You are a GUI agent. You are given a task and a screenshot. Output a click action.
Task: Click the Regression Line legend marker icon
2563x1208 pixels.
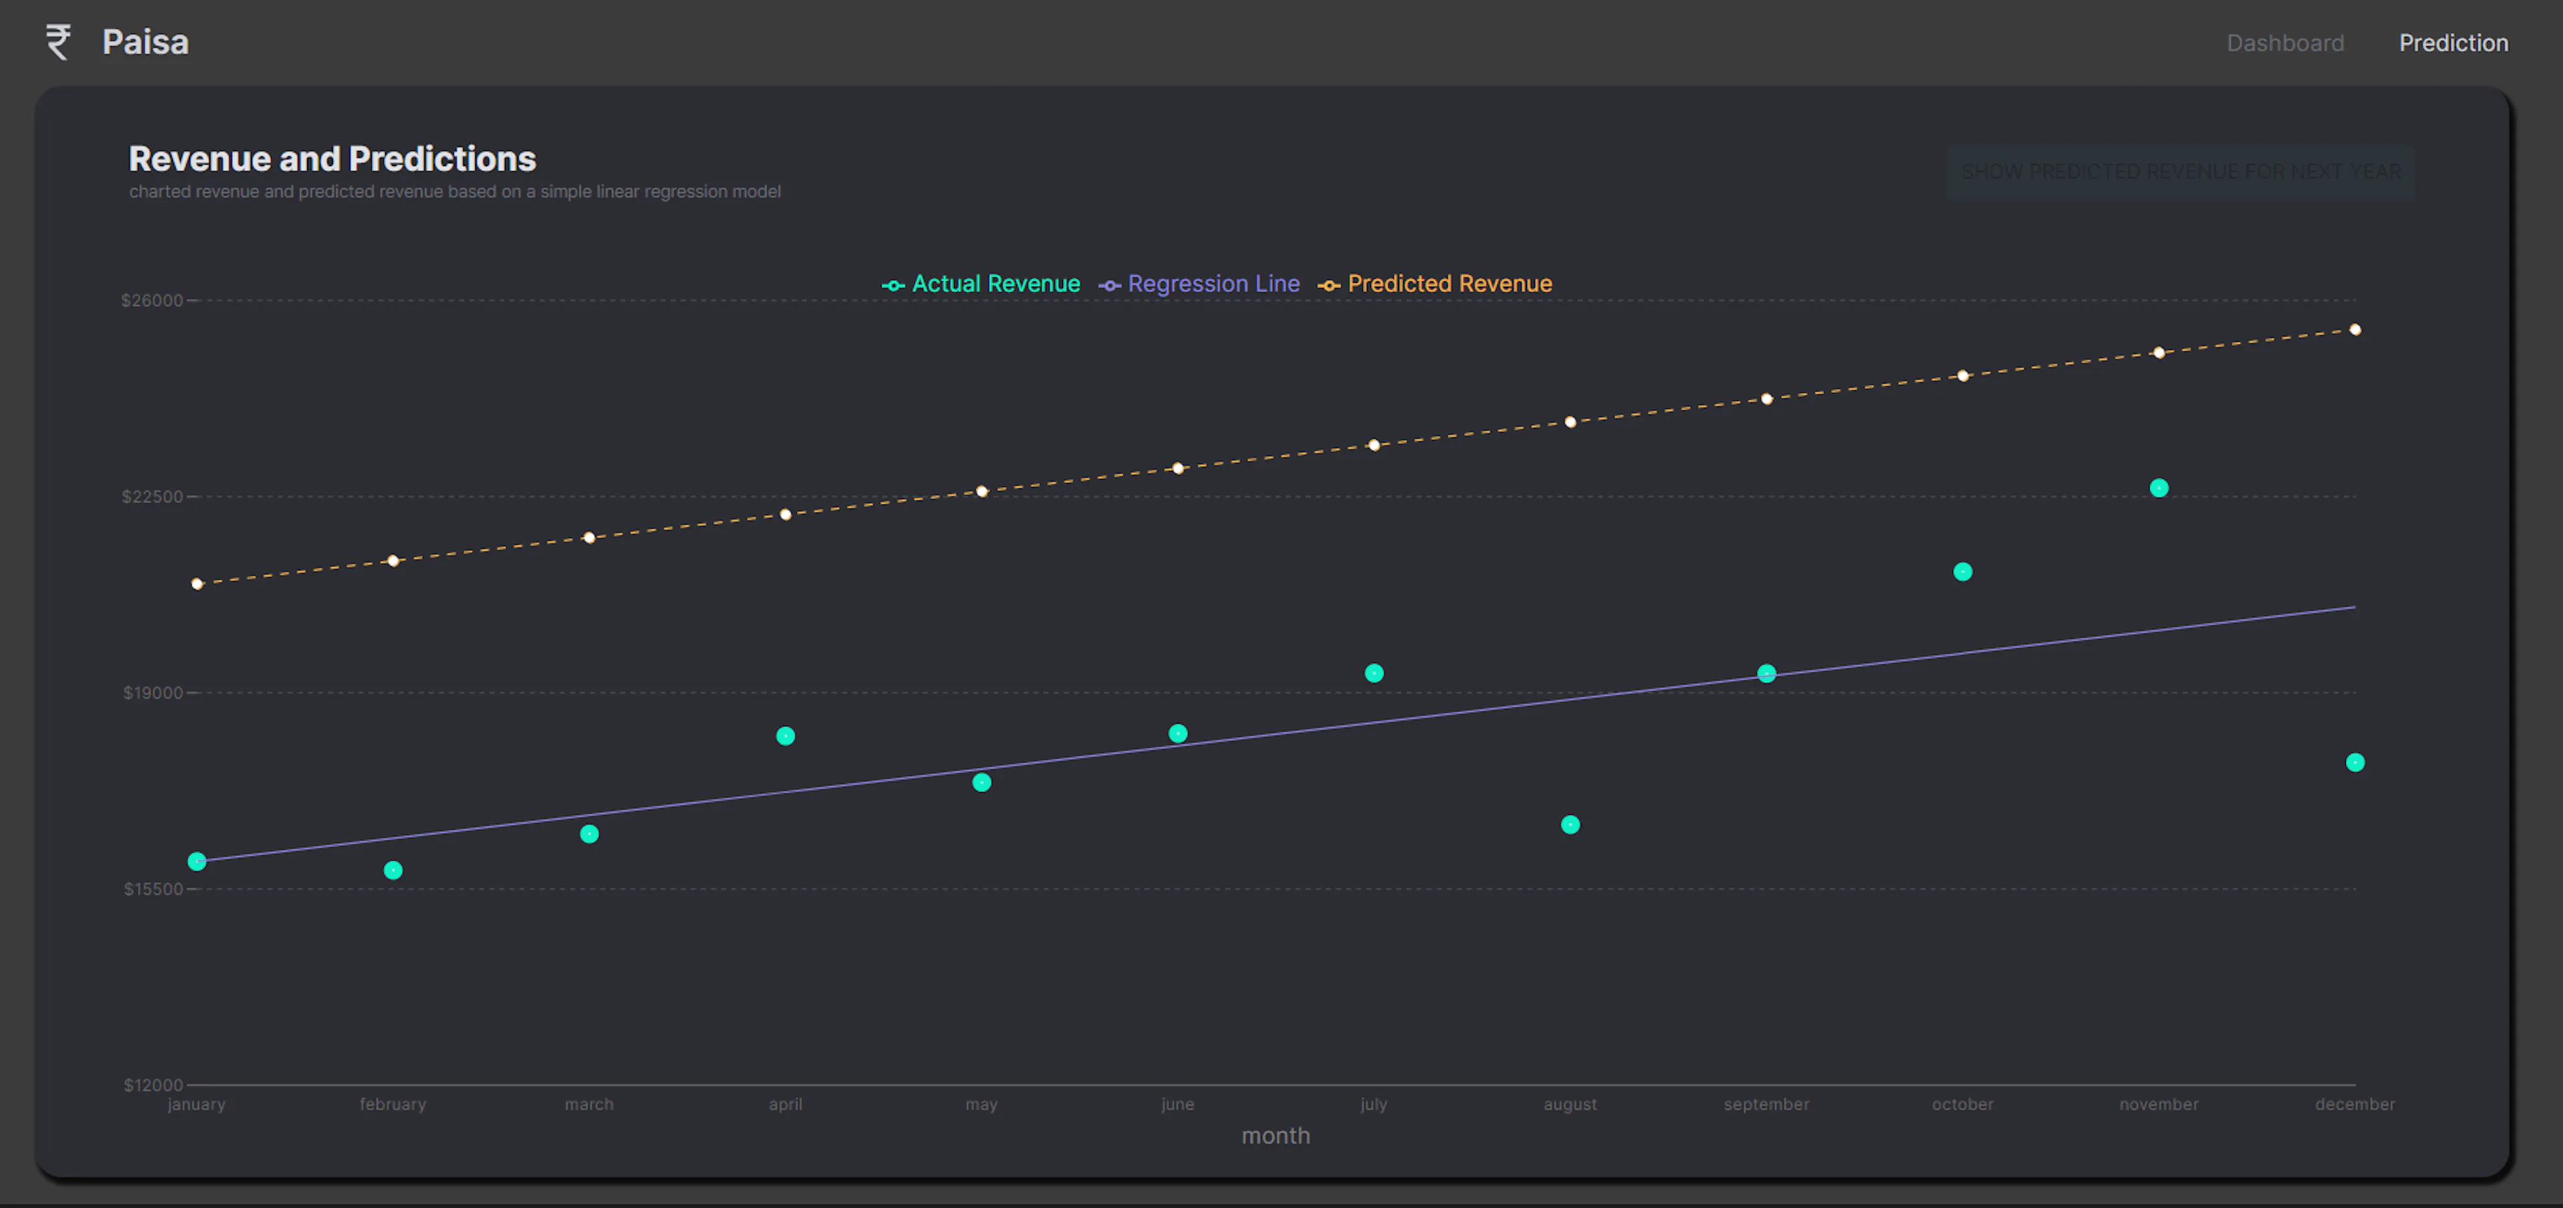pos(1109,284)
